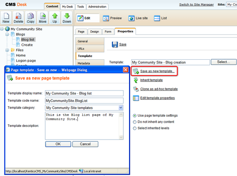
Task: Click the Home page icon in tree
Action: point(13,55)
